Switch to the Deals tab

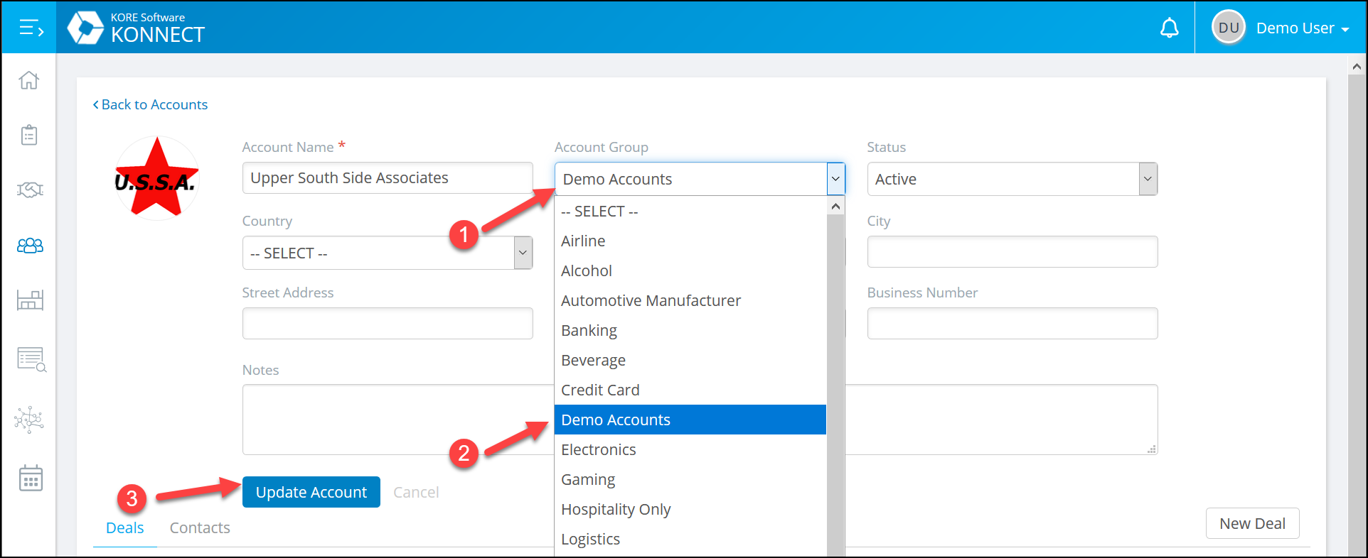(x=125, y=527)
